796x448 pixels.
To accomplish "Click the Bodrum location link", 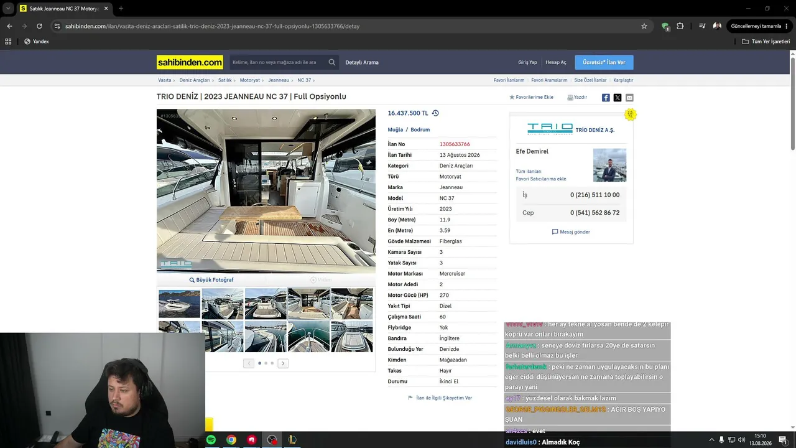I will [420, 130].
